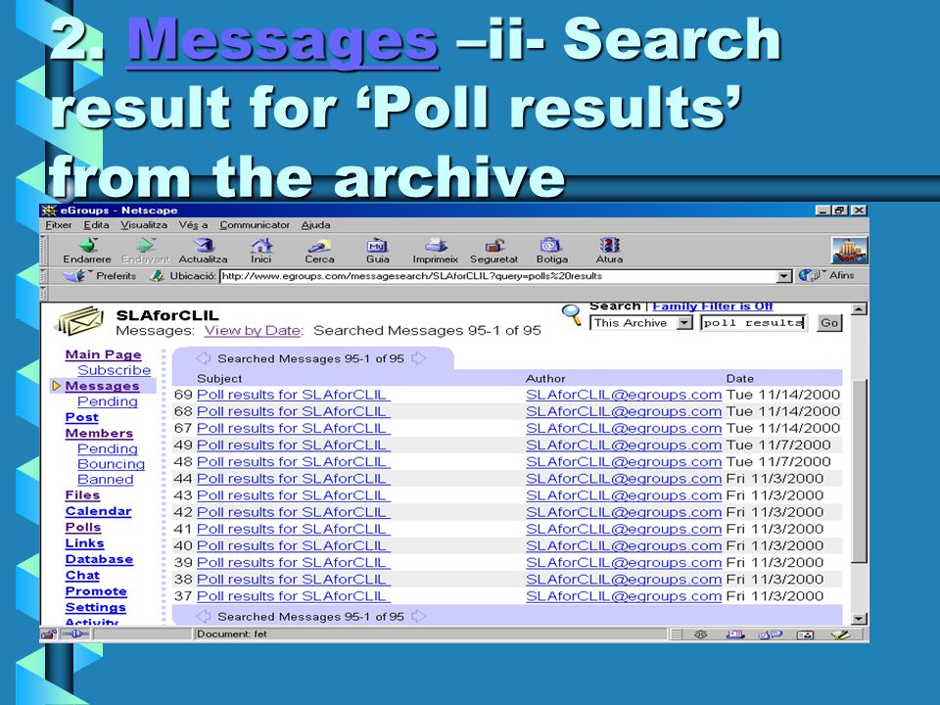Follow the Family Filter is Off link
This screenshot has width=940, height=705.
coord(712,306)
